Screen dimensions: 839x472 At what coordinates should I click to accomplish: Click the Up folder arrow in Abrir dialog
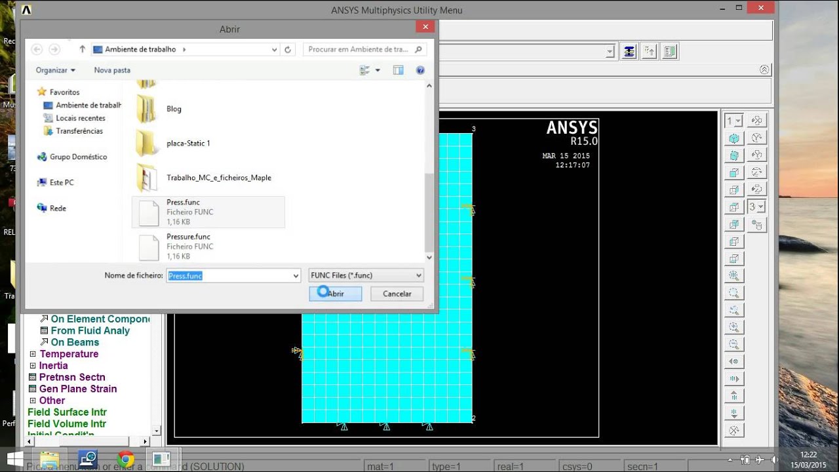point(82,49)
